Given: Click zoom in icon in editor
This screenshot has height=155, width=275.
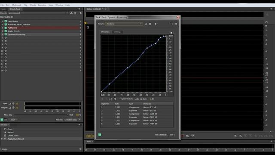Looking at the screenshot, I should pyautogui.click(x=235, y=136).
